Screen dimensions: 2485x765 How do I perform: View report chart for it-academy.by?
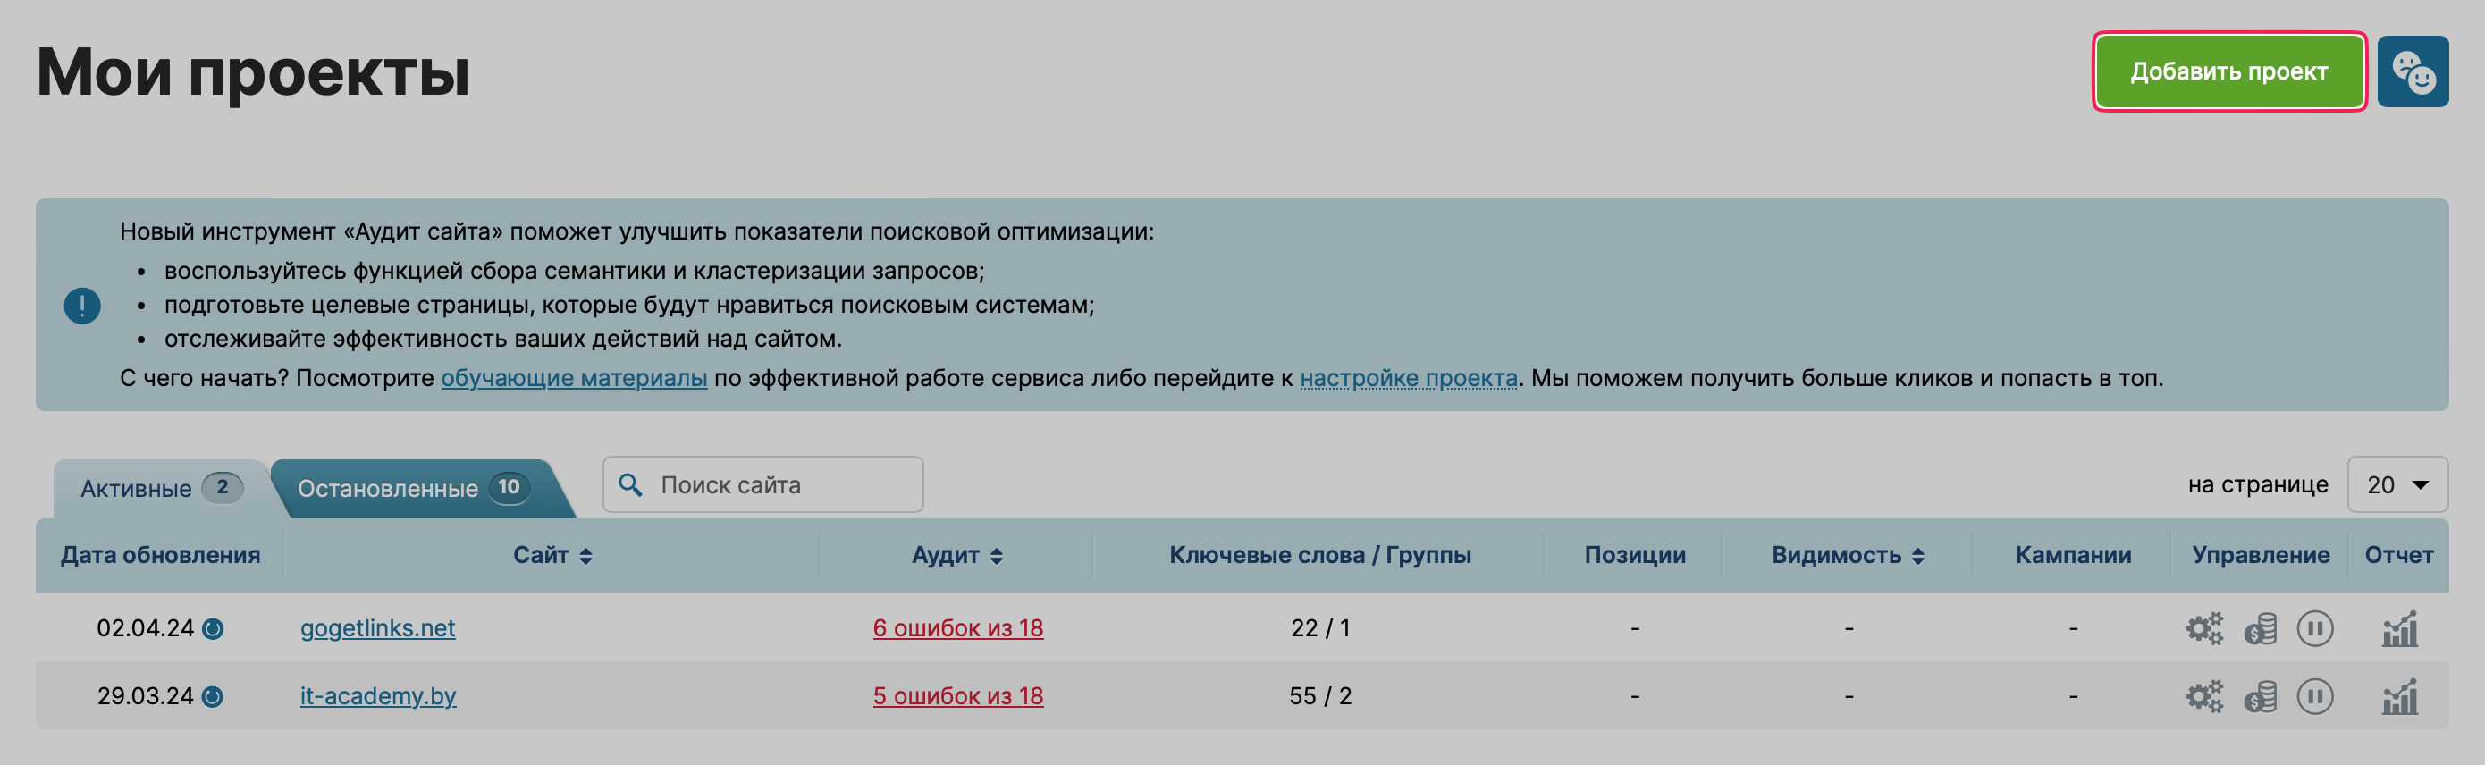click(2399, 695)
